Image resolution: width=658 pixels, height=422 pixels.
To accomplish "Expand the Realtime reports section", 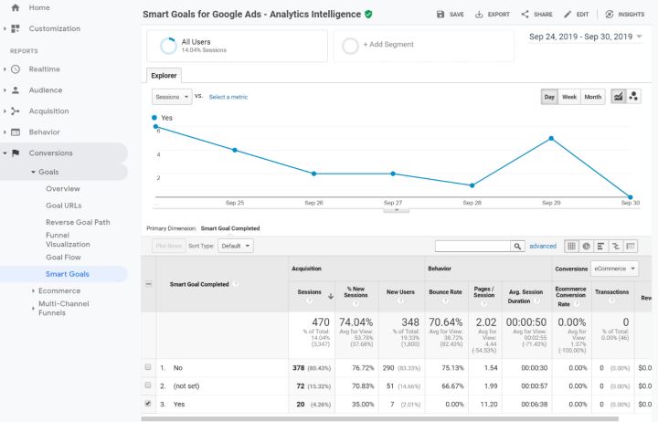I will pyautogui.click(x=5, y=69).
